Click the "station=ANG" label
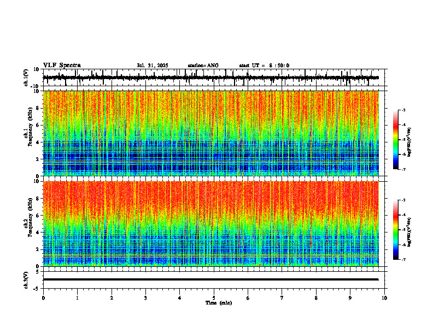Image resolution: width=433 pixels, height=334 pixels. [x=203, y=65]
